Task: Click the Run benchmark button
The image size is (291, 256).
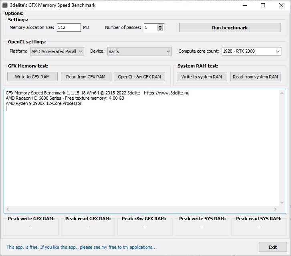Action: coord(230,28)
